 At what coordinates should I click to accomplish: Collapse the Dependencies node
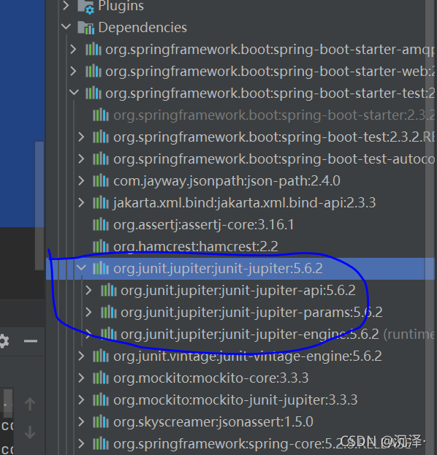tap(66, 27)
